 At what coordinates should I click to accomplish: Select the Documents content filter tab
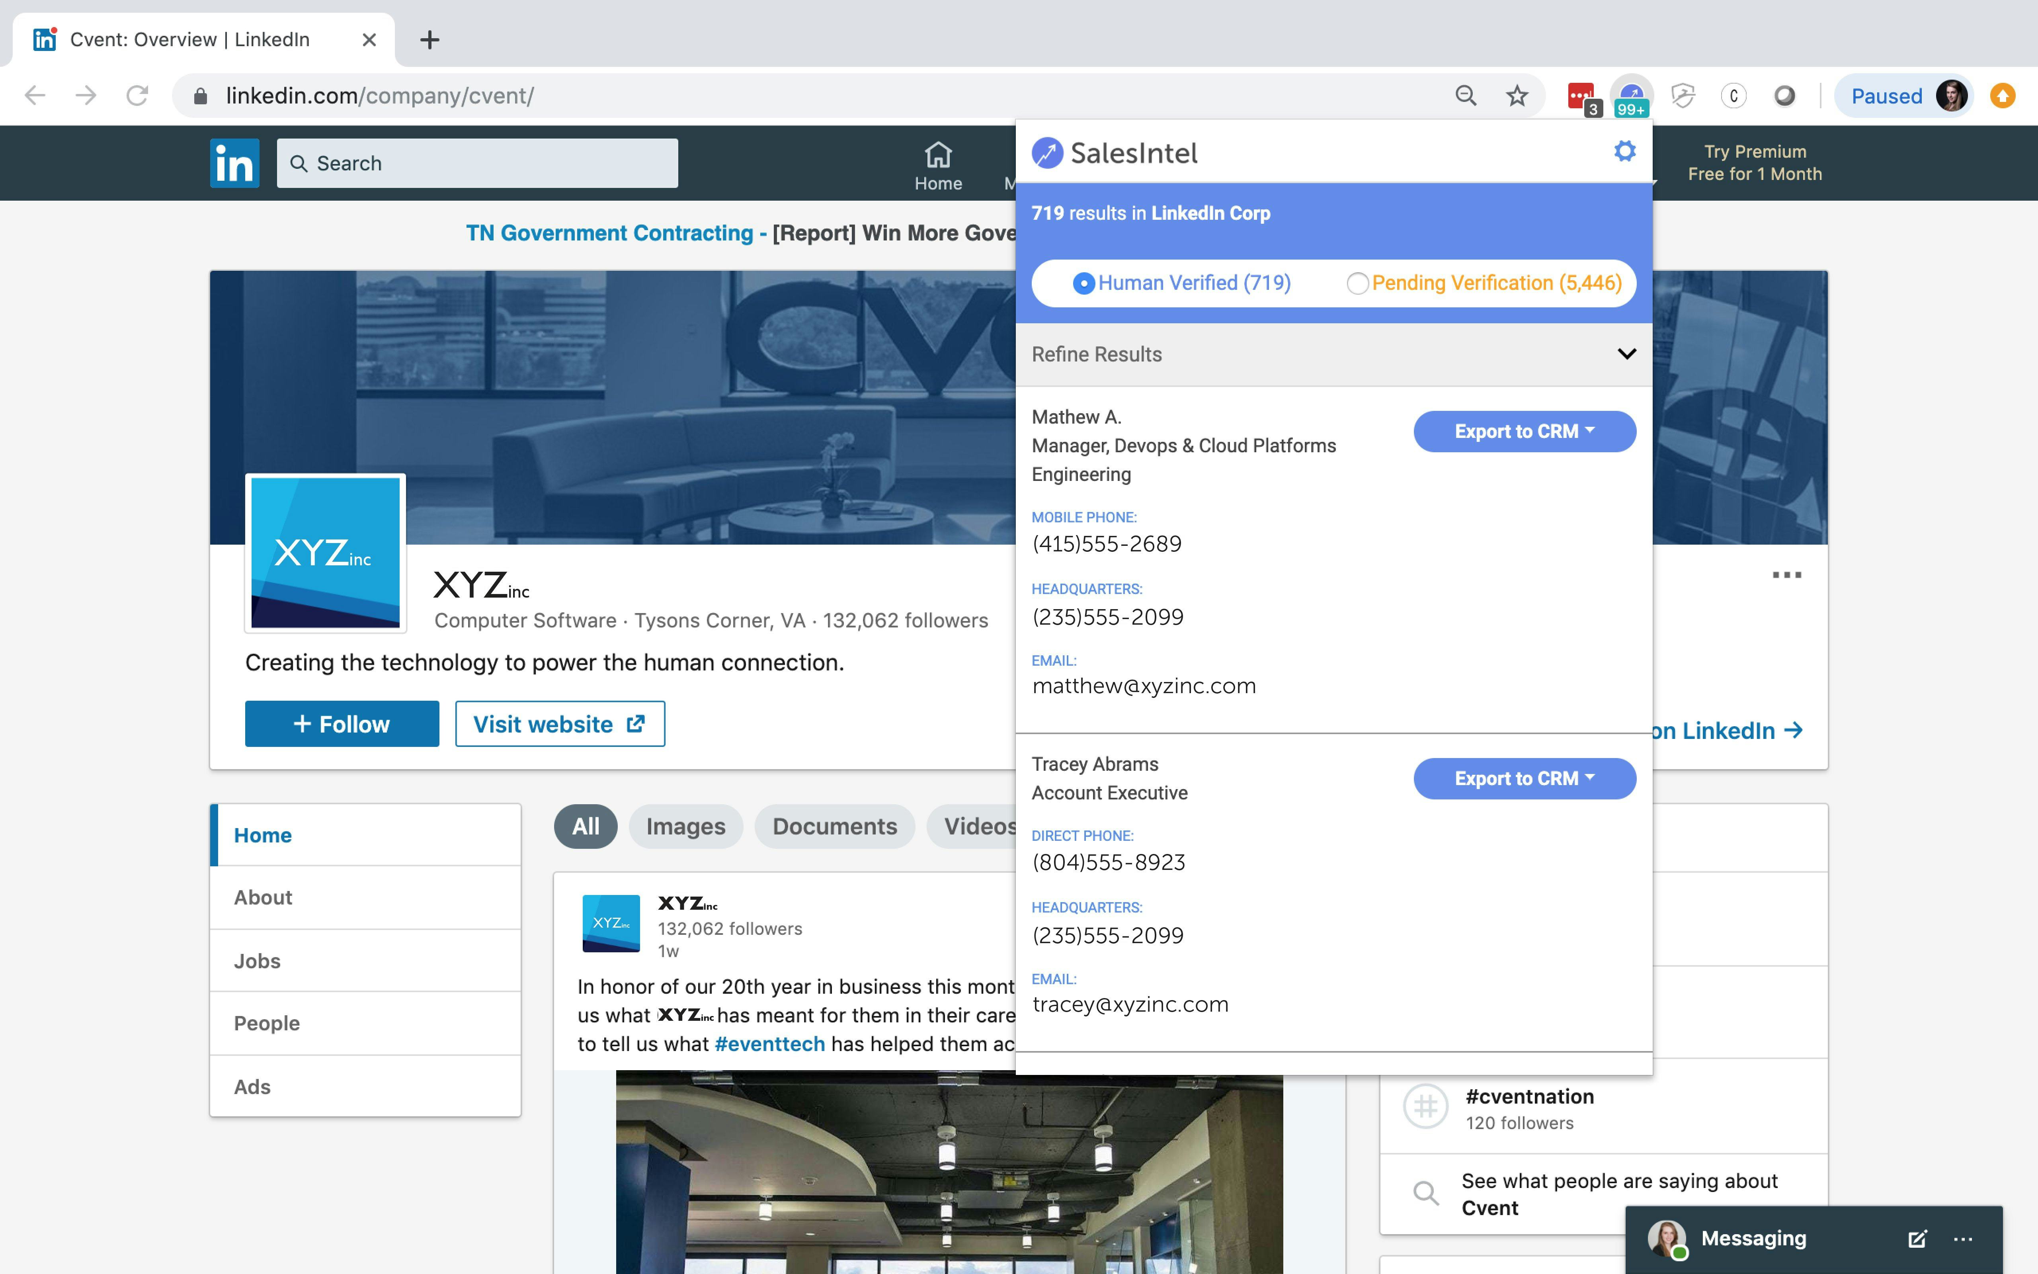coord(835,827)
